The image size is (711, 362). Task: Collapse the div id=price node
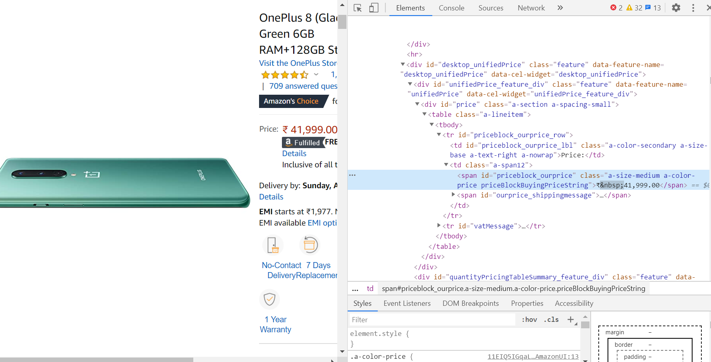[x=417, y=104]
